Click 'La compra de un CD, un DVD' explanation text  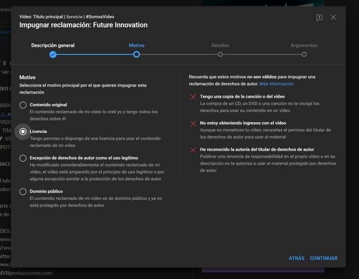(259, 107)
